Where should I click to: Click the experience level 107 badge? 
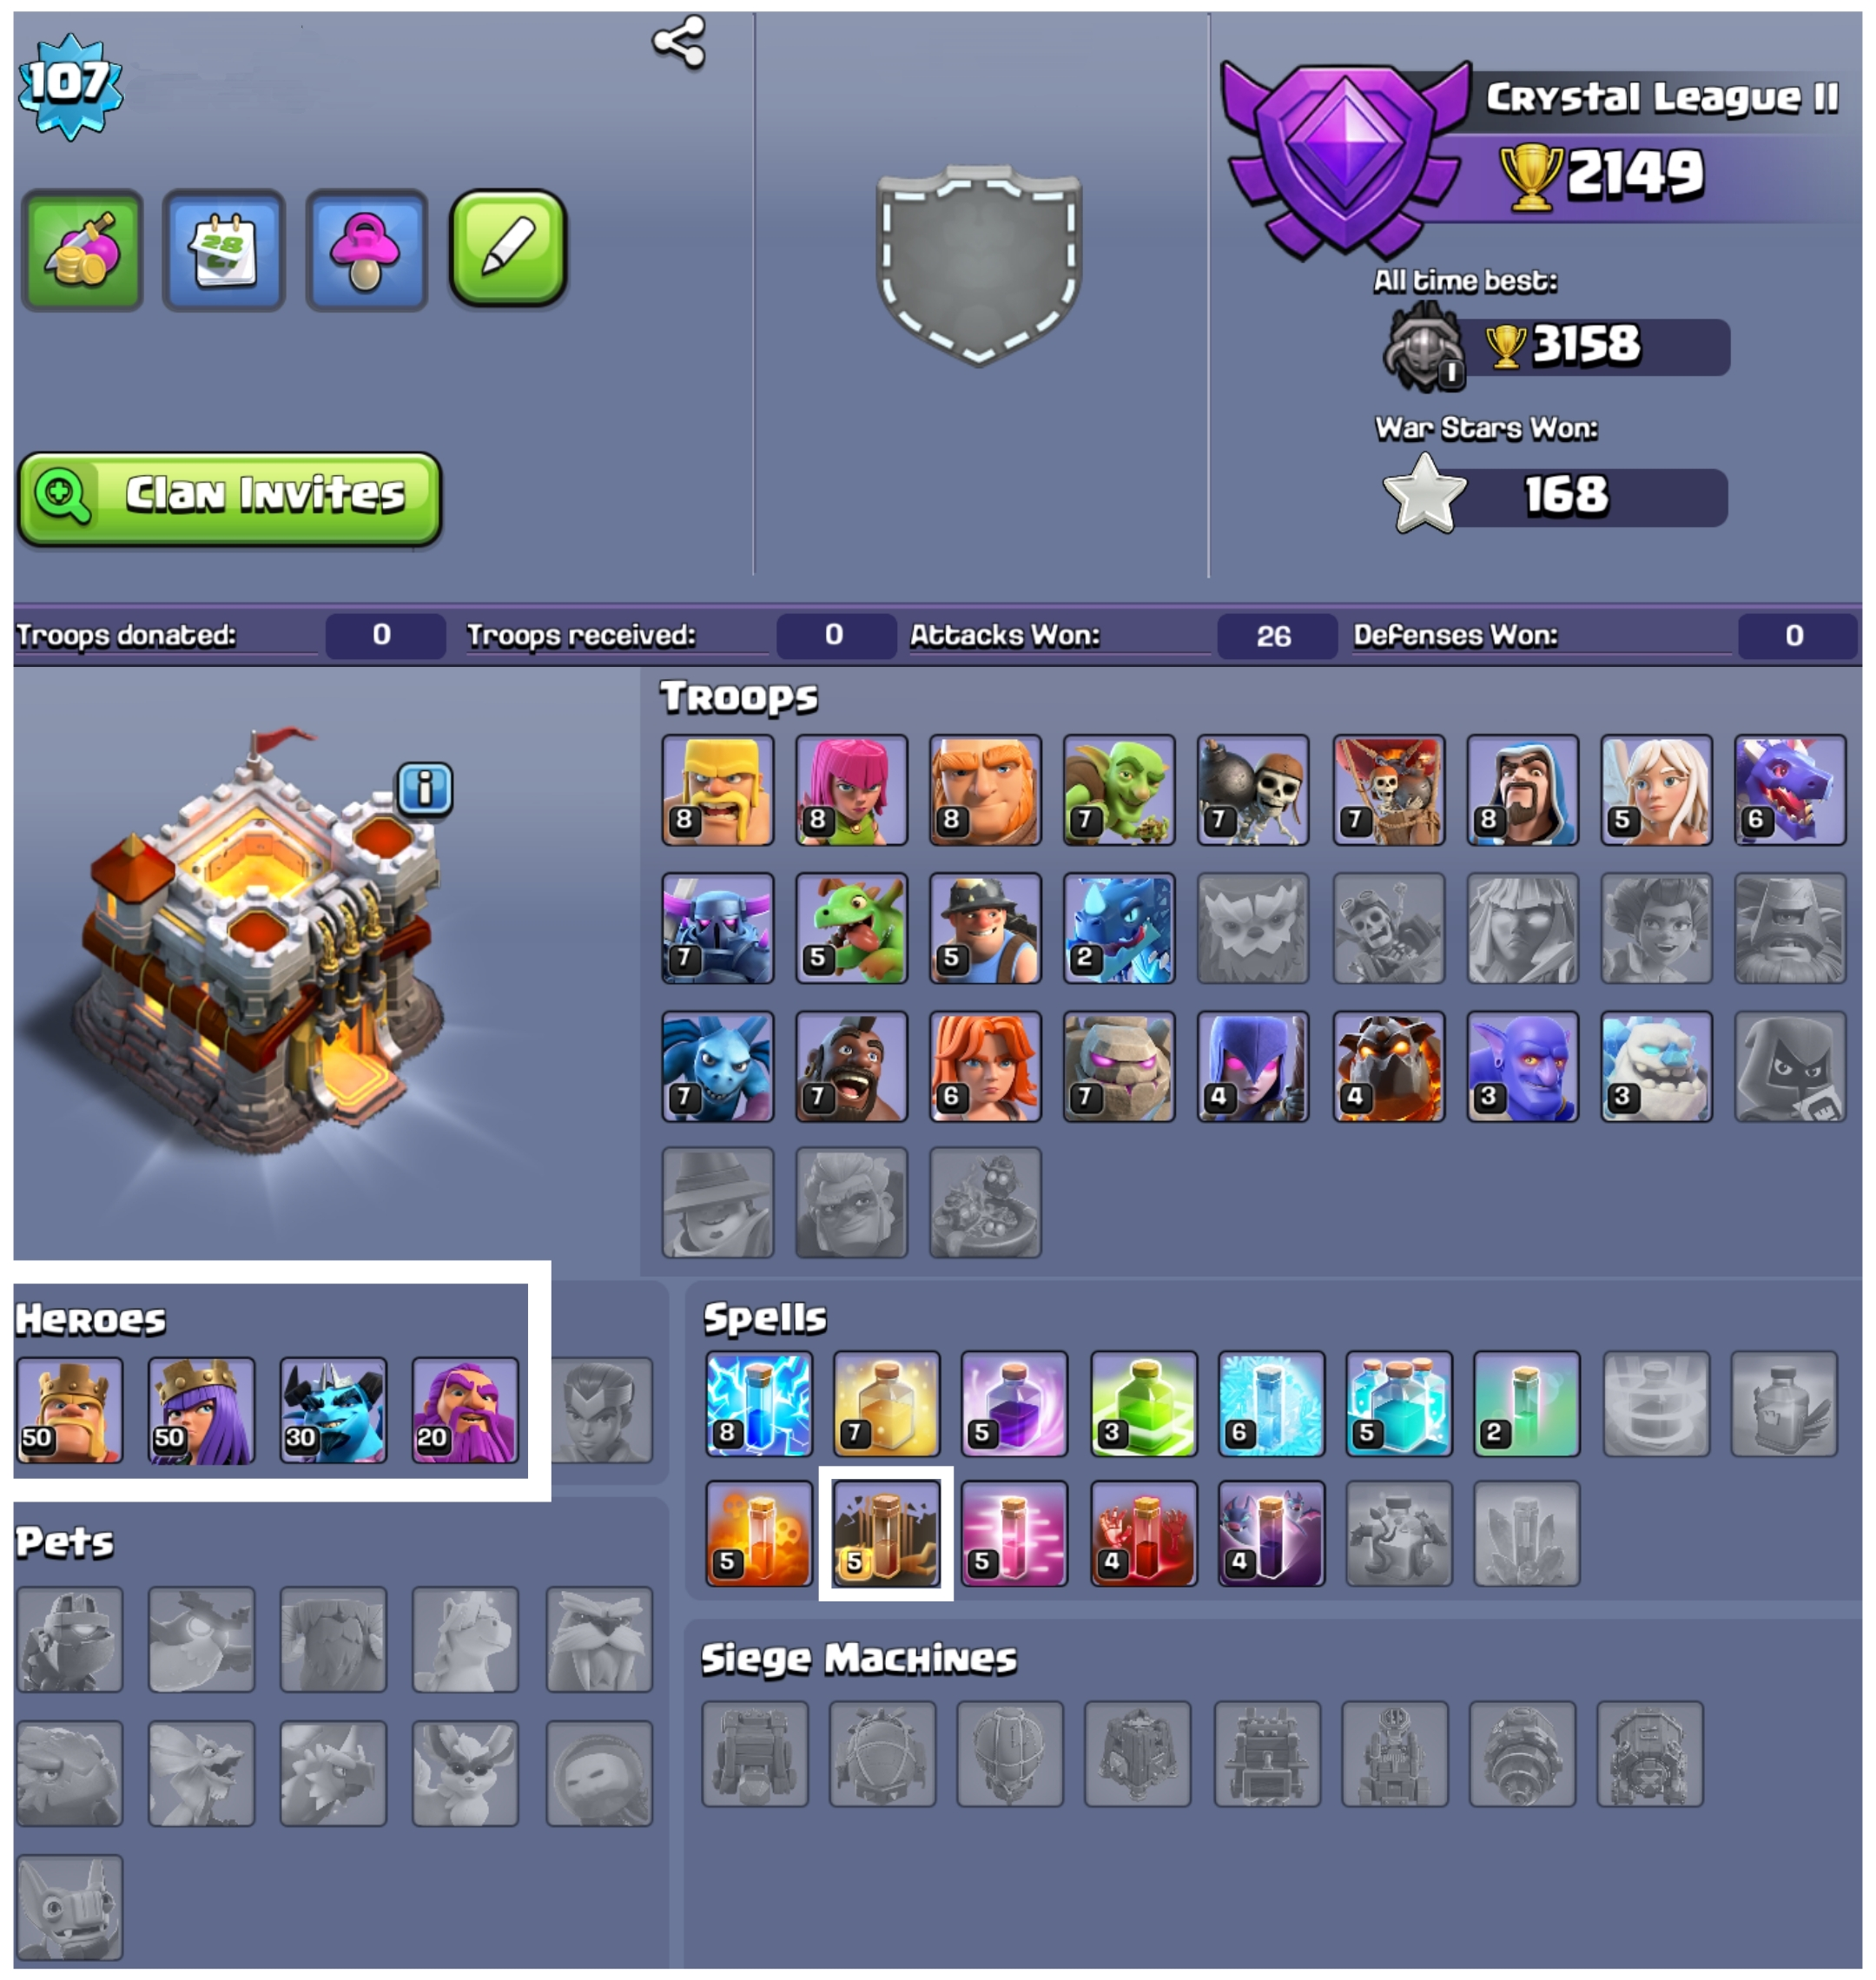70,85
